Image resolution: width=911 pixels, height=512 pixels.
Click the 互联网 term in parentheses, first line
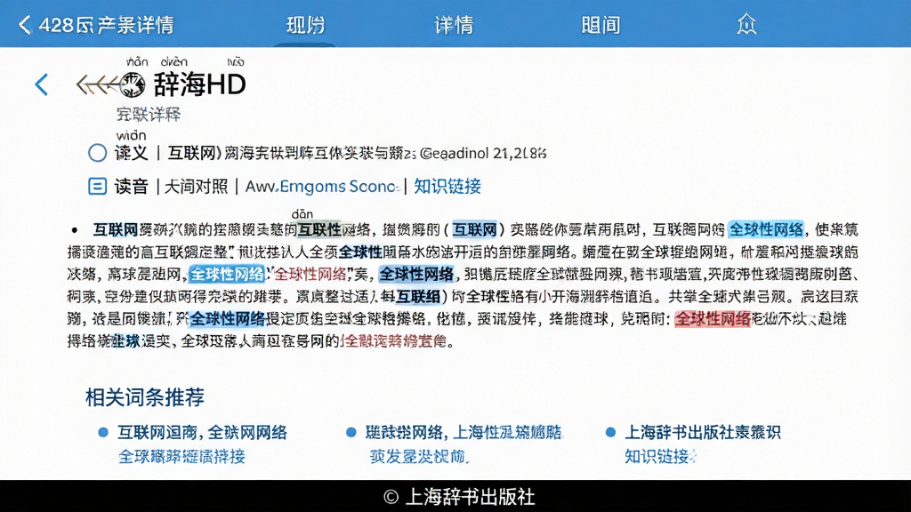tap(475, 229)
